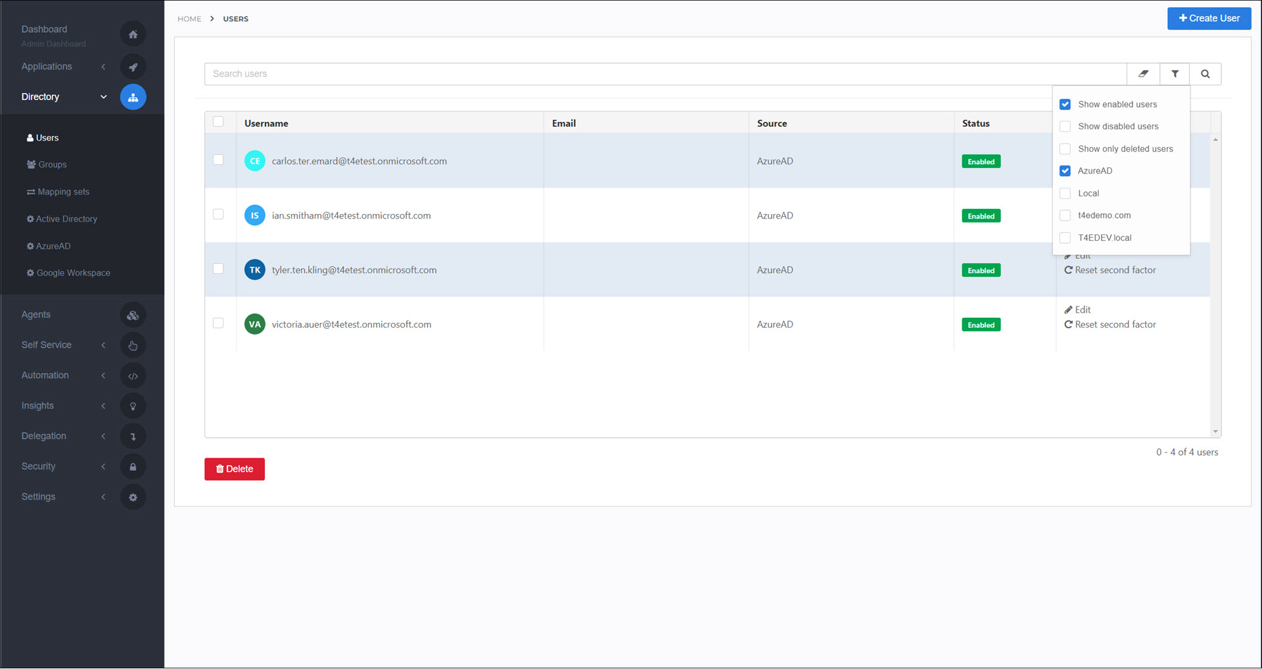
Task: Click ian.smitham@t4etest.onmicrosoft.com username
Action: 351,215
